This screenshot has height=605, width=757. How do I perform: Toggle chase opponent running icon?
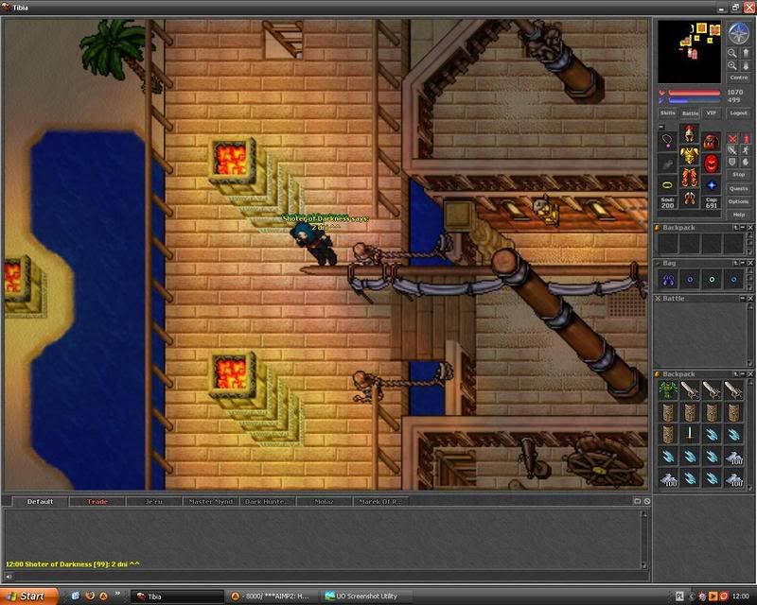pos(745,150)
